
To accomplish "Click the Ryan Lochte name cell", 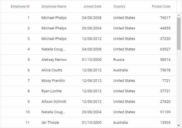I will [51, 91].
